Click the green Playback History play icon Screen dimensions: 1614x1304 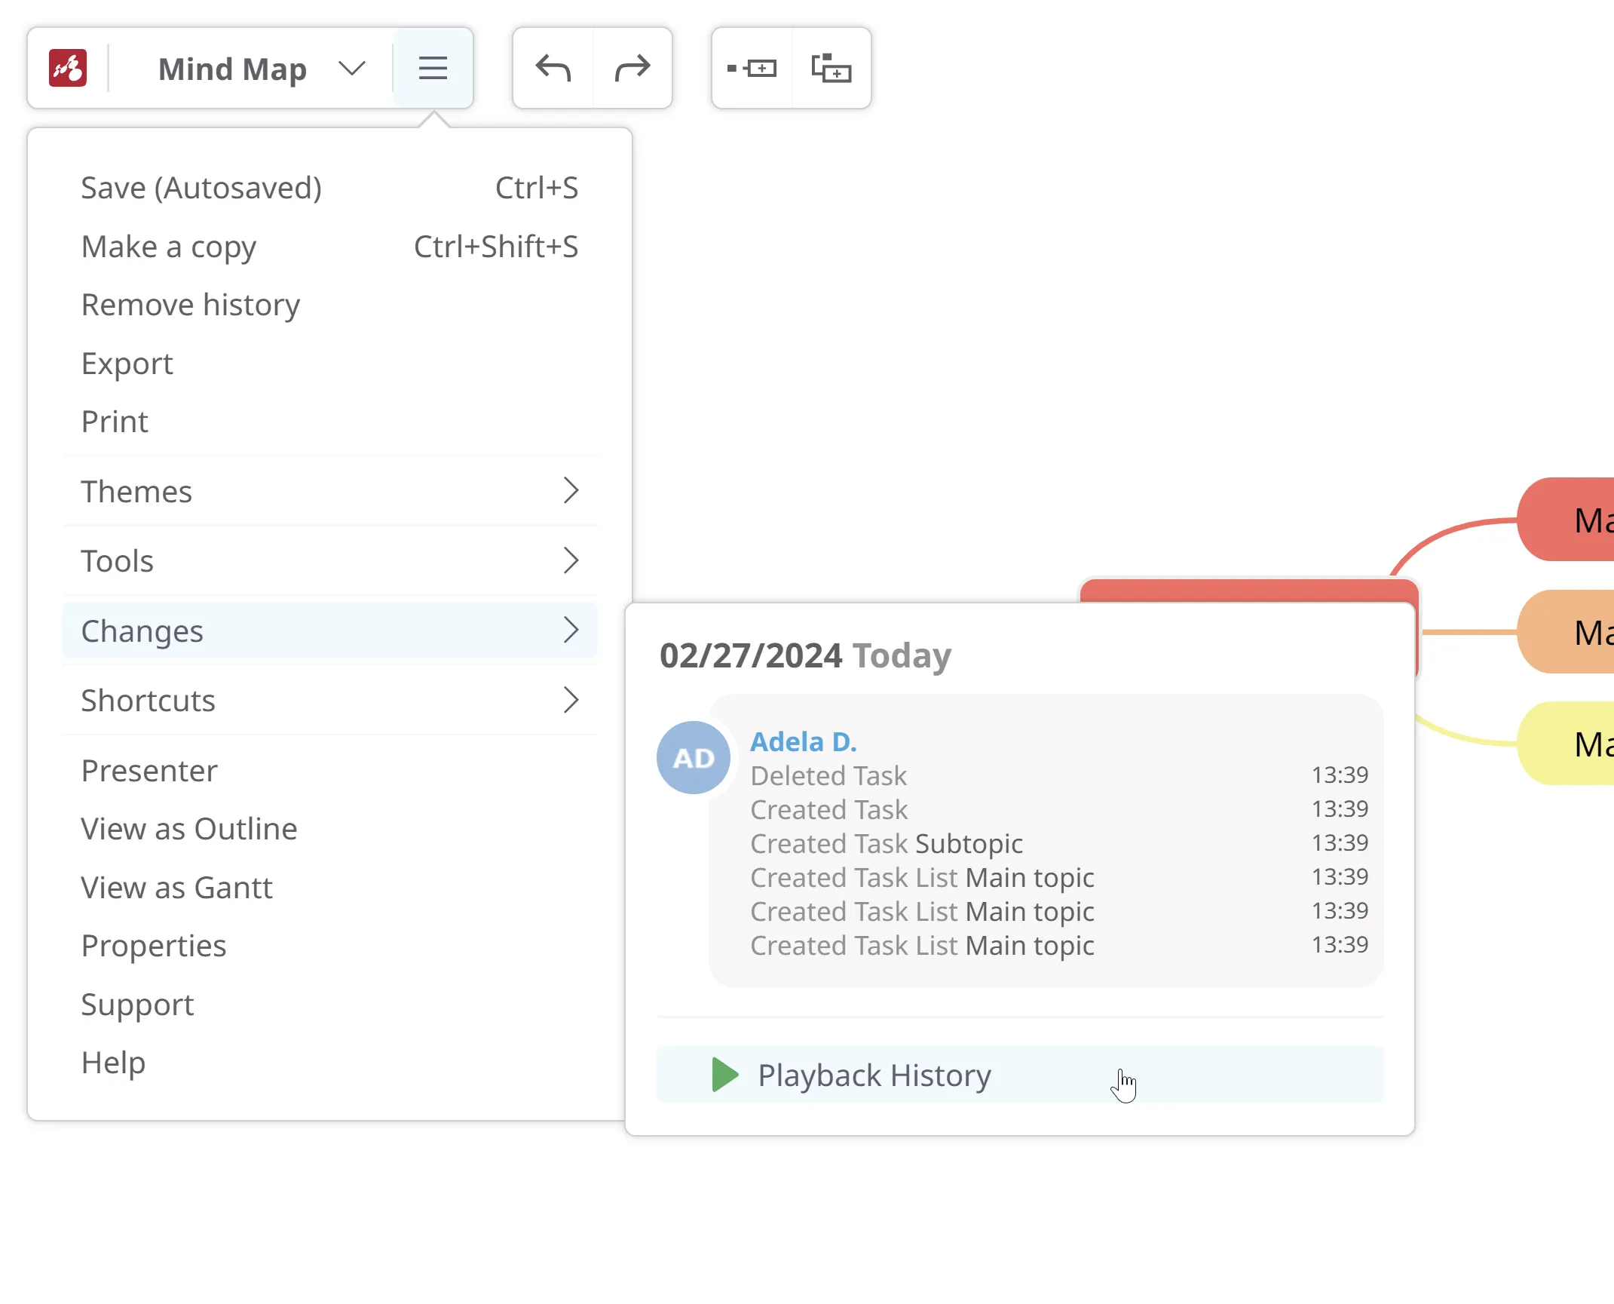click(724, 1075)
